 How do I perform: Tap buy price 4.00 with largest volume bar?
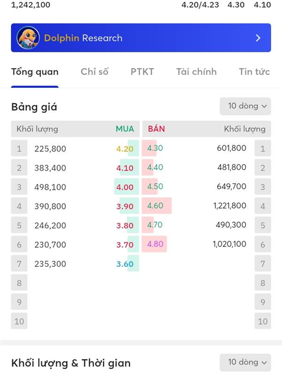click(125, 187)
